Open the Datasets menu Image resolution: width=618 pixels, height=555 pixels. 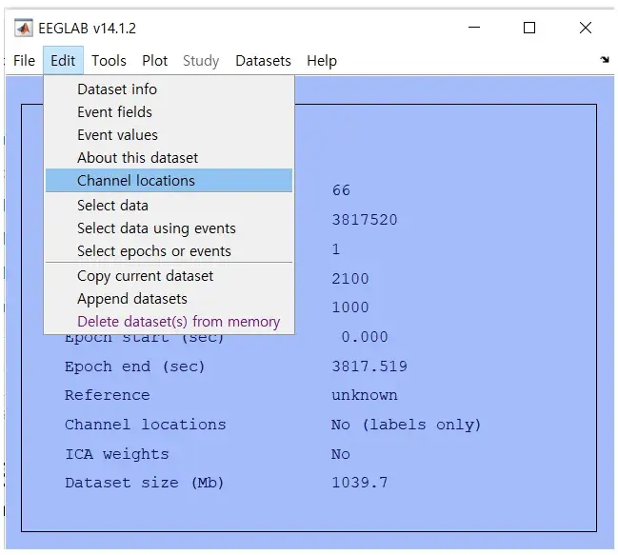[263, 61]
